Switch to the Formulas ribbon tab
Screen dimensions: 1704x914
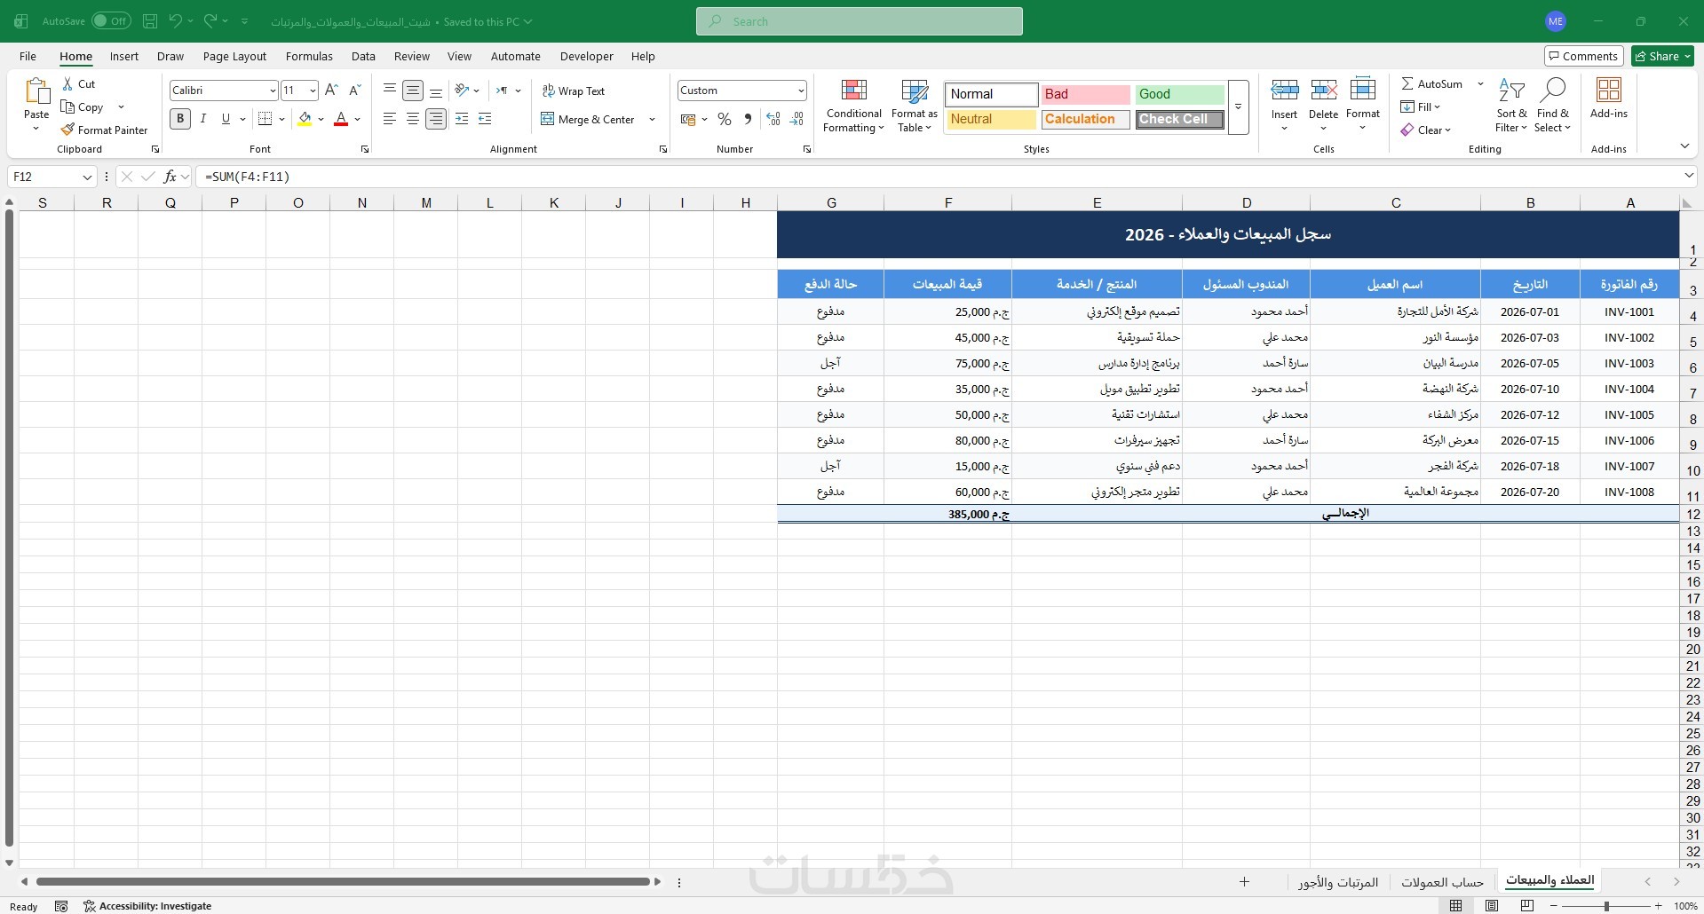[309, 56]
